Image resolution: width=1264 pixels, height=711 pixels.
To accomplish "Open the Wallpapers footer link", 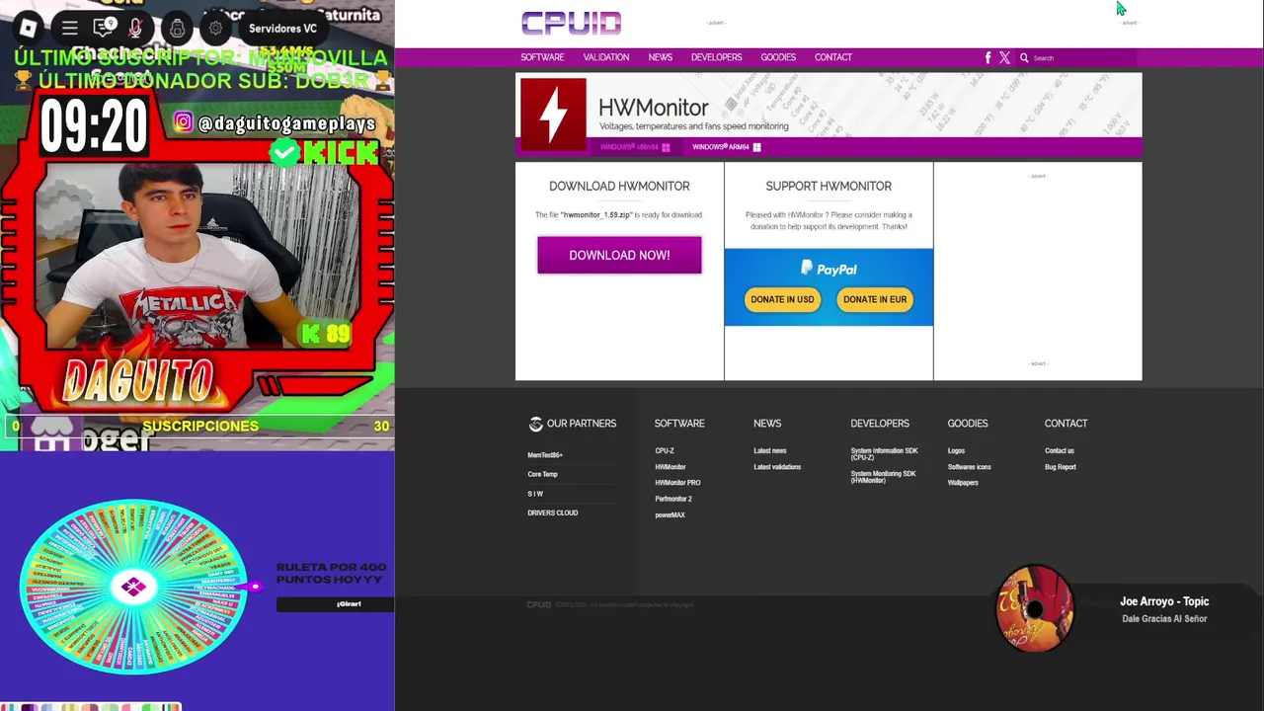I will [963, 483].
